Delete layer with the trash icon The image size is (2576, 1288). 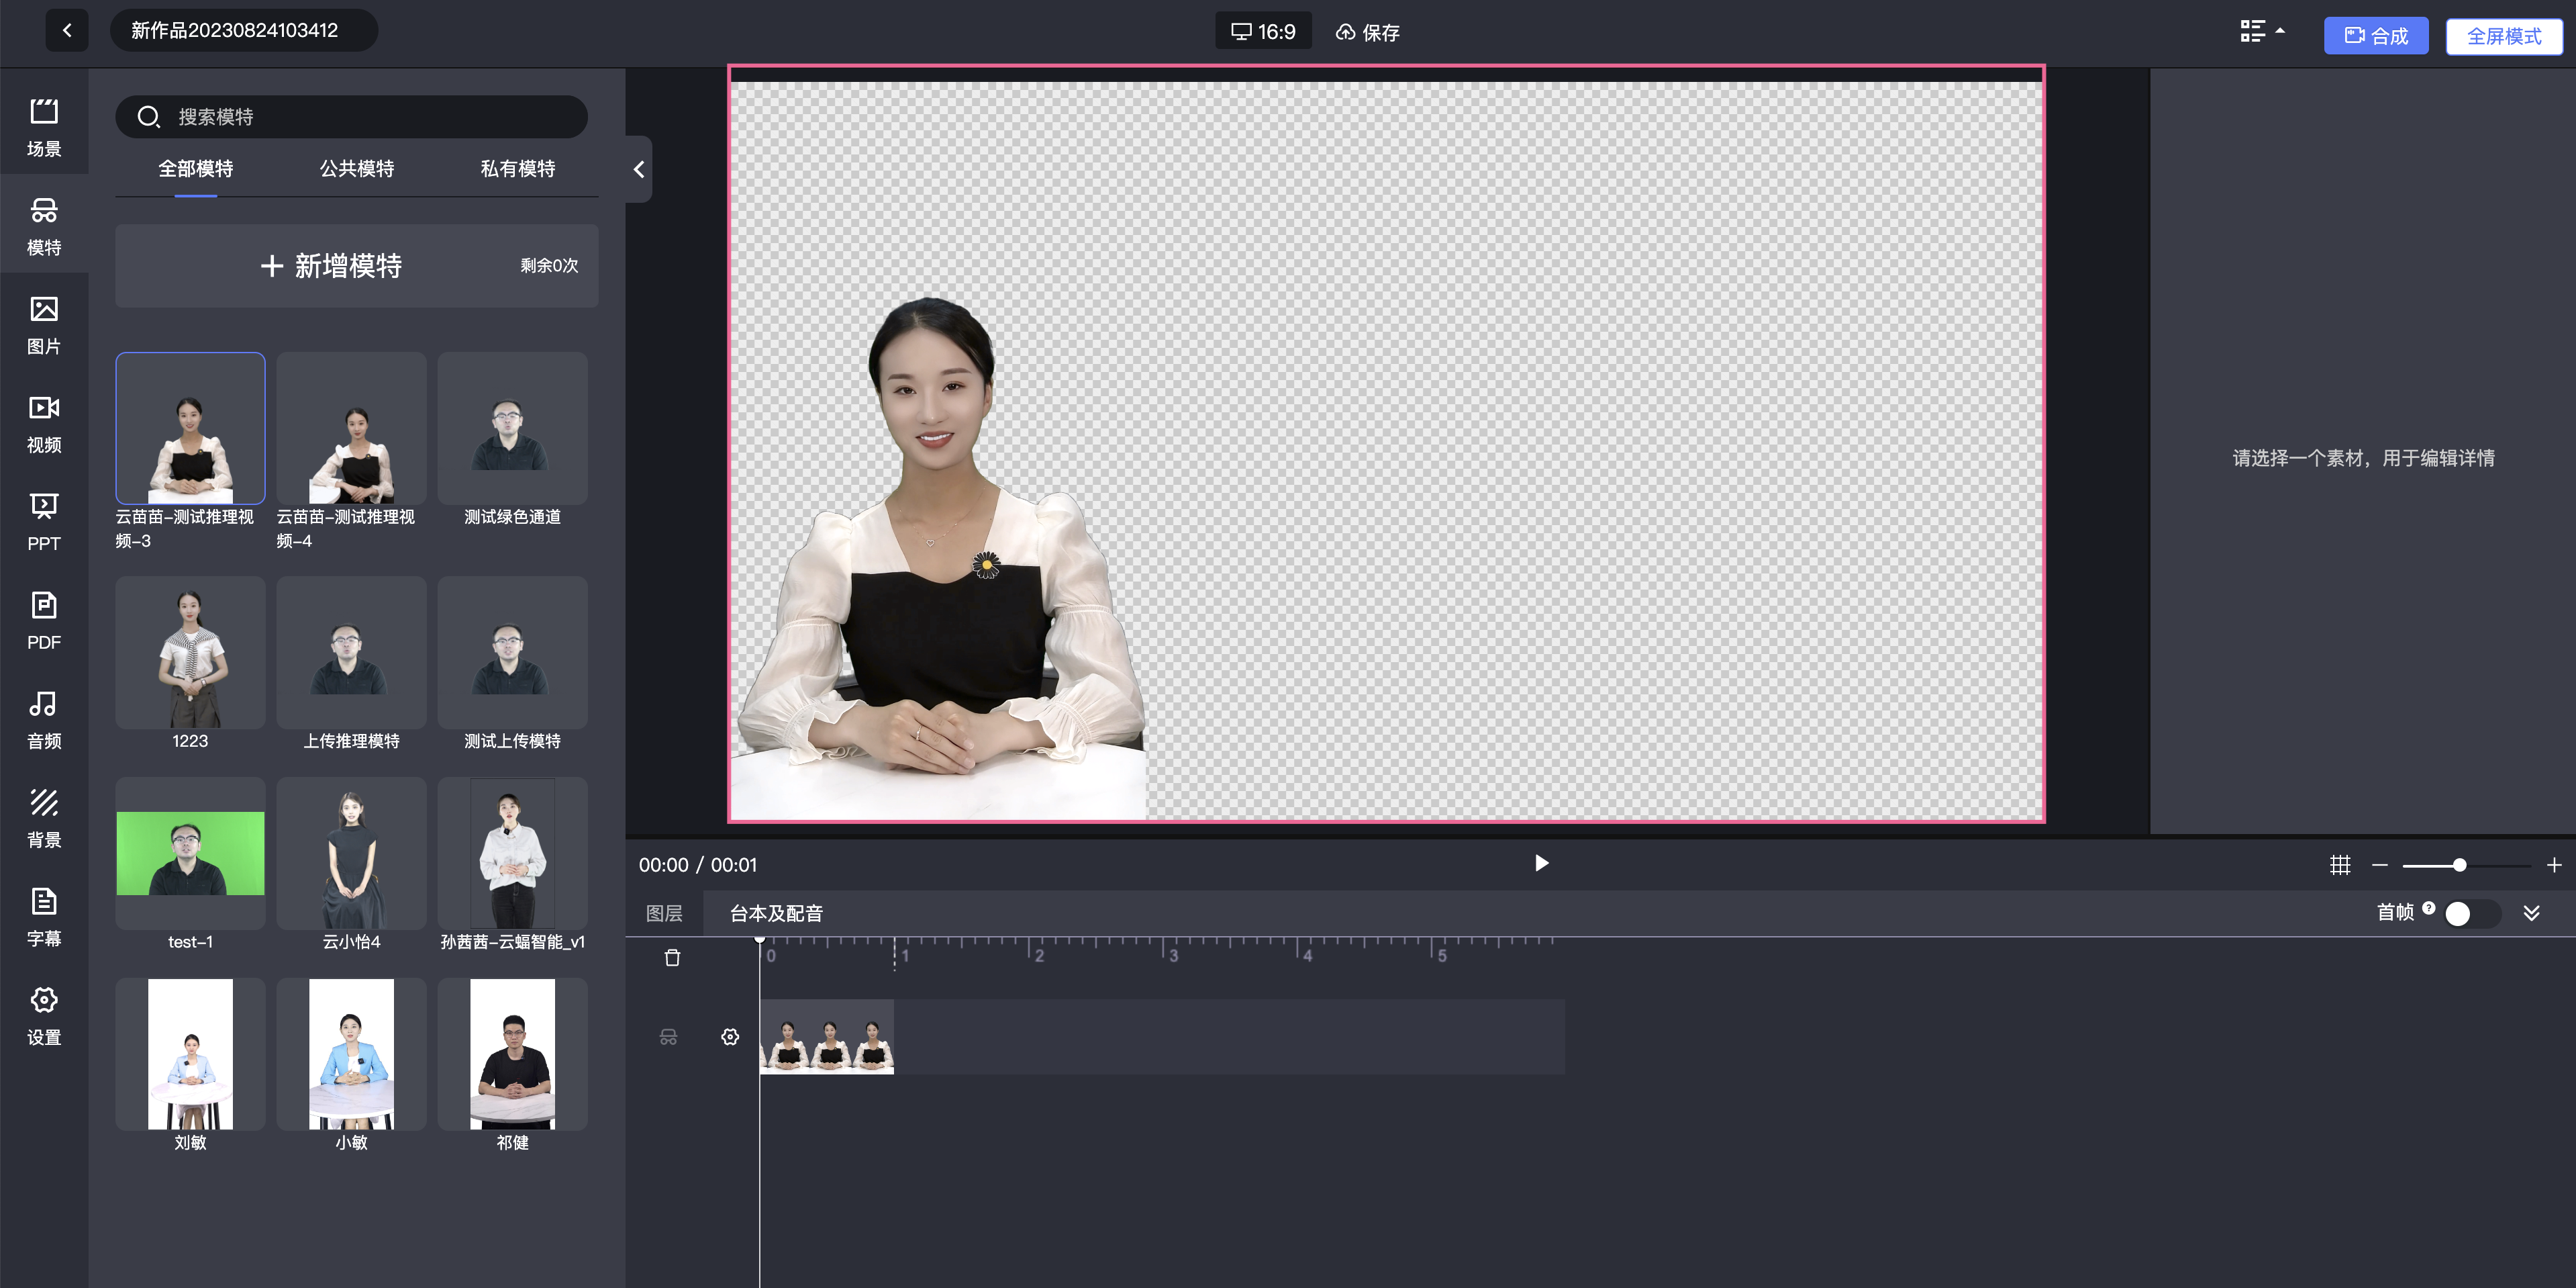point(672,958)
